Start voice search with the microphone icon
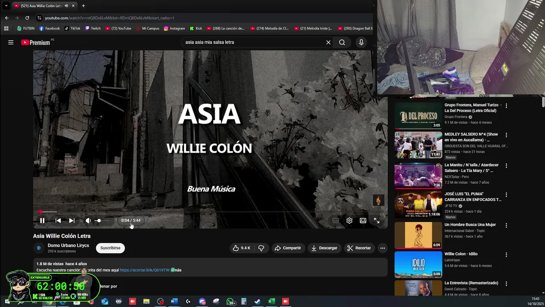Screen dimensions: 545x307 point(361,42)
